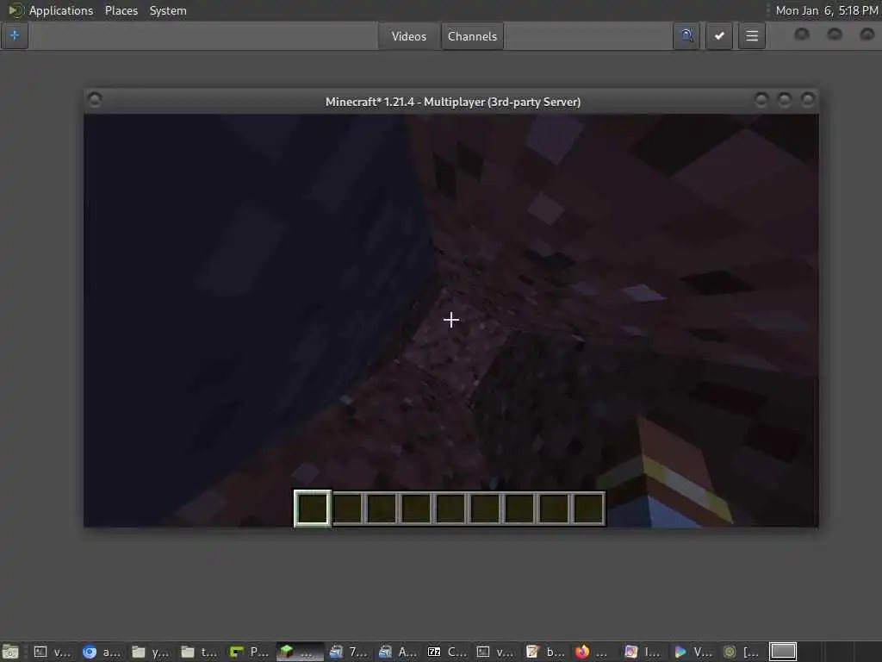Open the terminal taskbar entry beside the 7z entry
The height and width of the screenshot is (662, 882).
[496, 652]
